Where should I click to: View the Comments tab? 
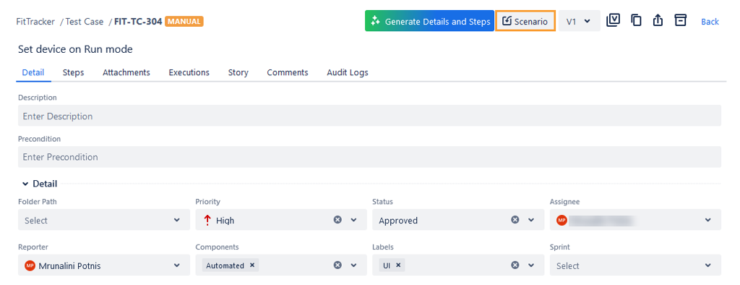tap(288, 72)
